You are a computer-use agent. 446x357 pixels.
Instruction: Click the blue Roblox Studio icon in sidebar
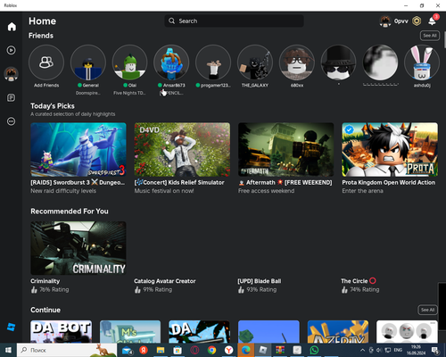click(x=12, y=328)
